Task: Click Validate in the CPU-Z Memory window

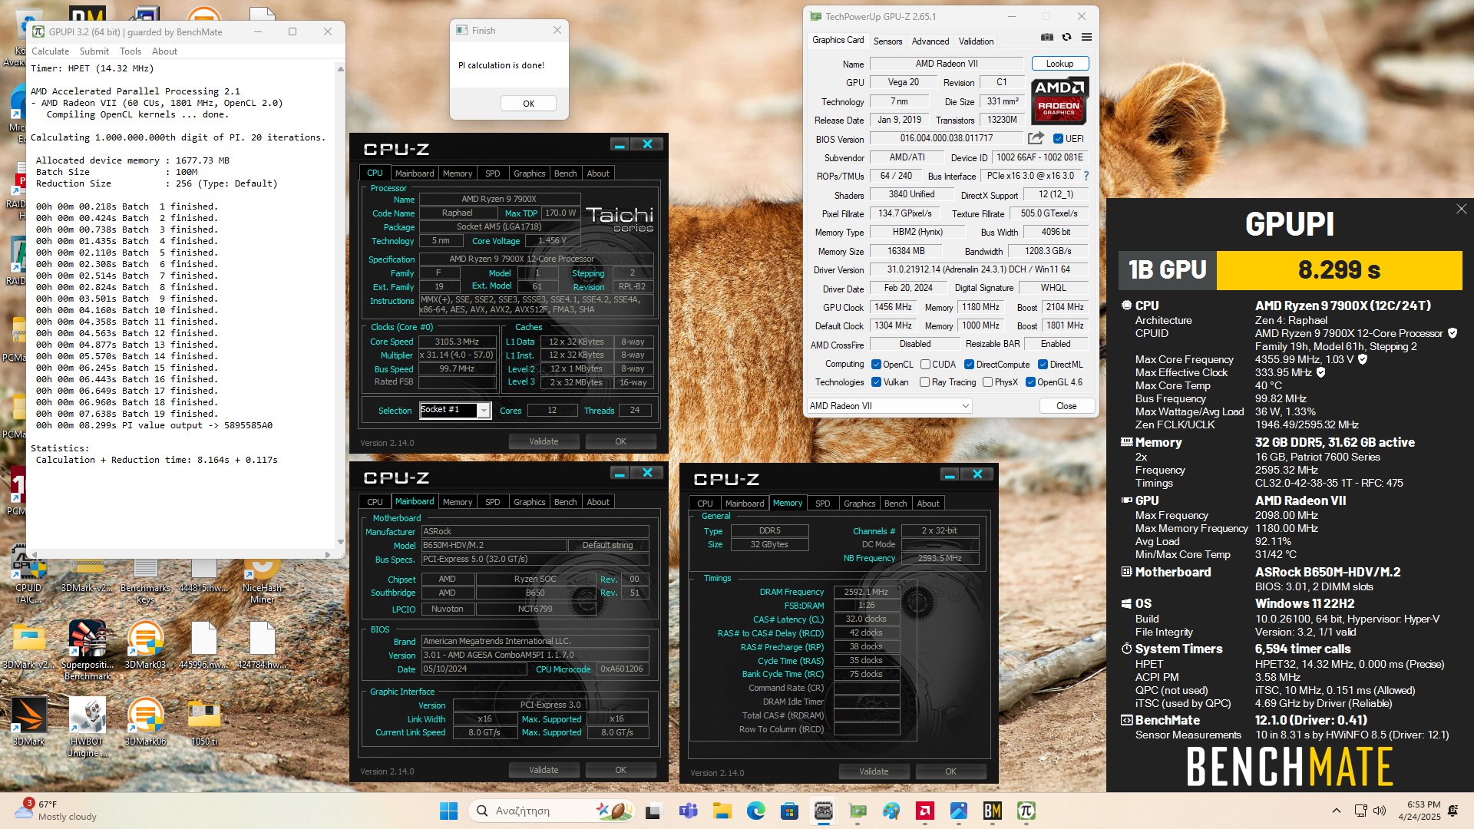Action: click(x=874, y=771)
